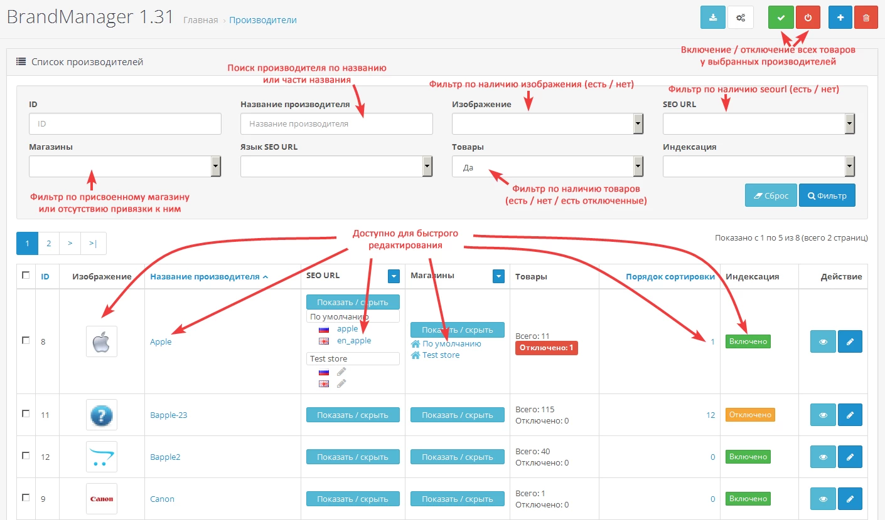The height and width of the screenshot is (520, 885).
Task: Click Сброс reset filter button
Action: coord(771,195)
